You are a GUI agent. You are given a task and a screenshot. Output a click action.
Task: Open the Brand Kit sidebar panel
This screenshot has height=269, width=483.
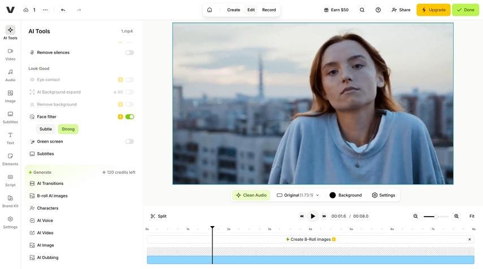pyautogui.click(x=10, y=201)
